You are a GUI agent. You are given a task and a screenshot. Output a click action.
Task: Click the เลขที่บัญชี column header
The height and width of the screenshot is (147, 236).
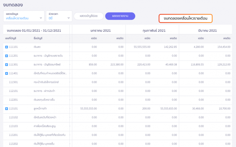[x=11, y=38]
